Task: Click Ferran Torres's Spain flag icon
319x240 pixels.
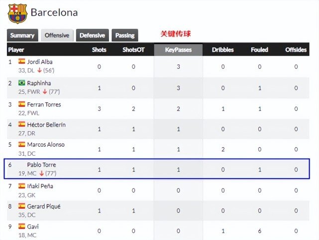Action: tap(22, 104)
